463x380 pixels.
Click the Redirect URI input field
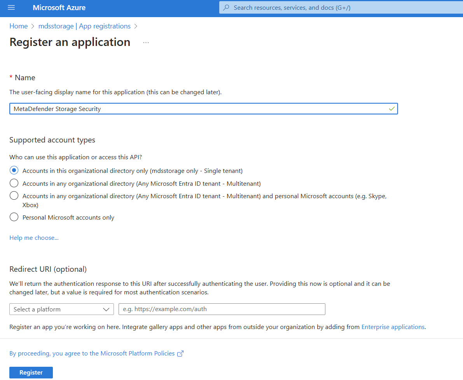coord(222,309)
